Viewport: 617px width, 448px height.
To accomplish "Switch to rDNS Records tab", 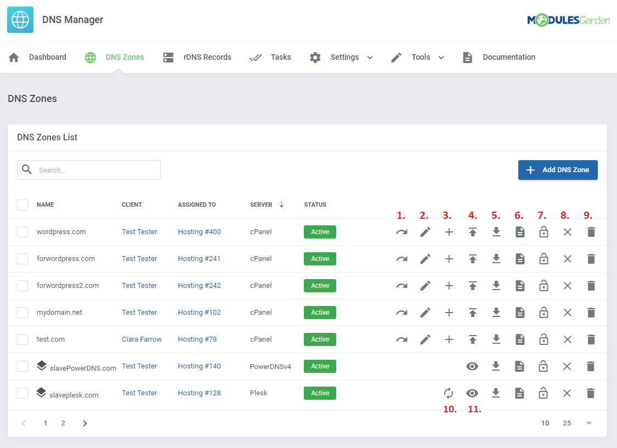I will pyautogui.click(x=197, y=58).
